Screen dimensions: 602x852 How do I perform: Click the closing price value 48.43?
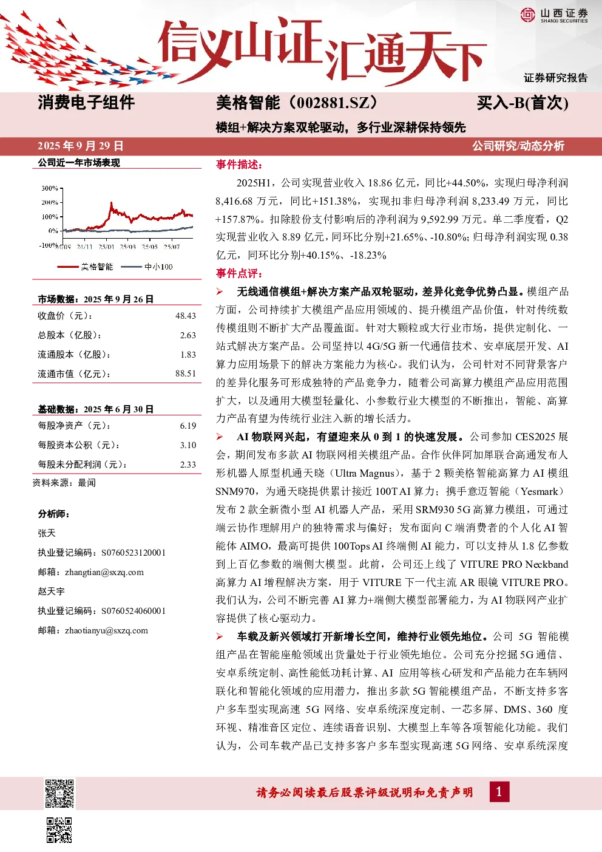(186, 316)
